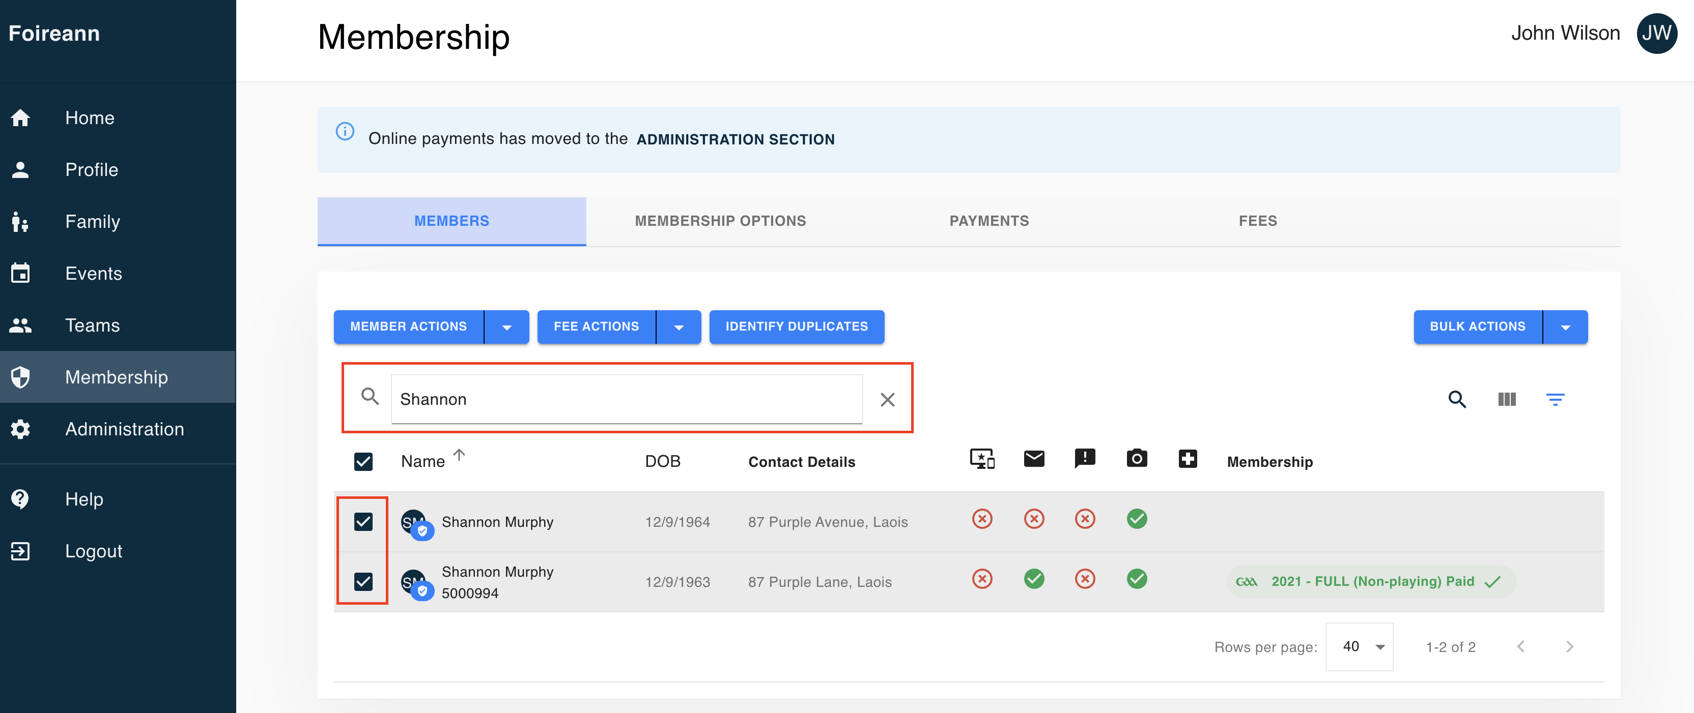The height and width of the screenshot is (713, 1694).
Task: Follow the ADMINISTRATION SECTION link
Action: [735, 139]
